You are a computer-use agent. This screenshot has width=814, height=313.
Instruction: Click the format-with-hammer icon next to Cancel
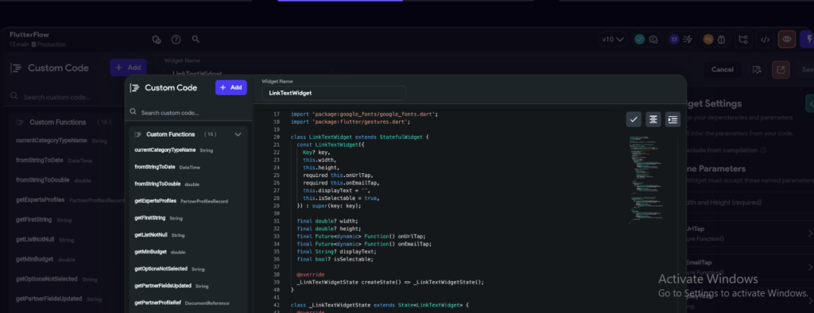click(757, 70)
